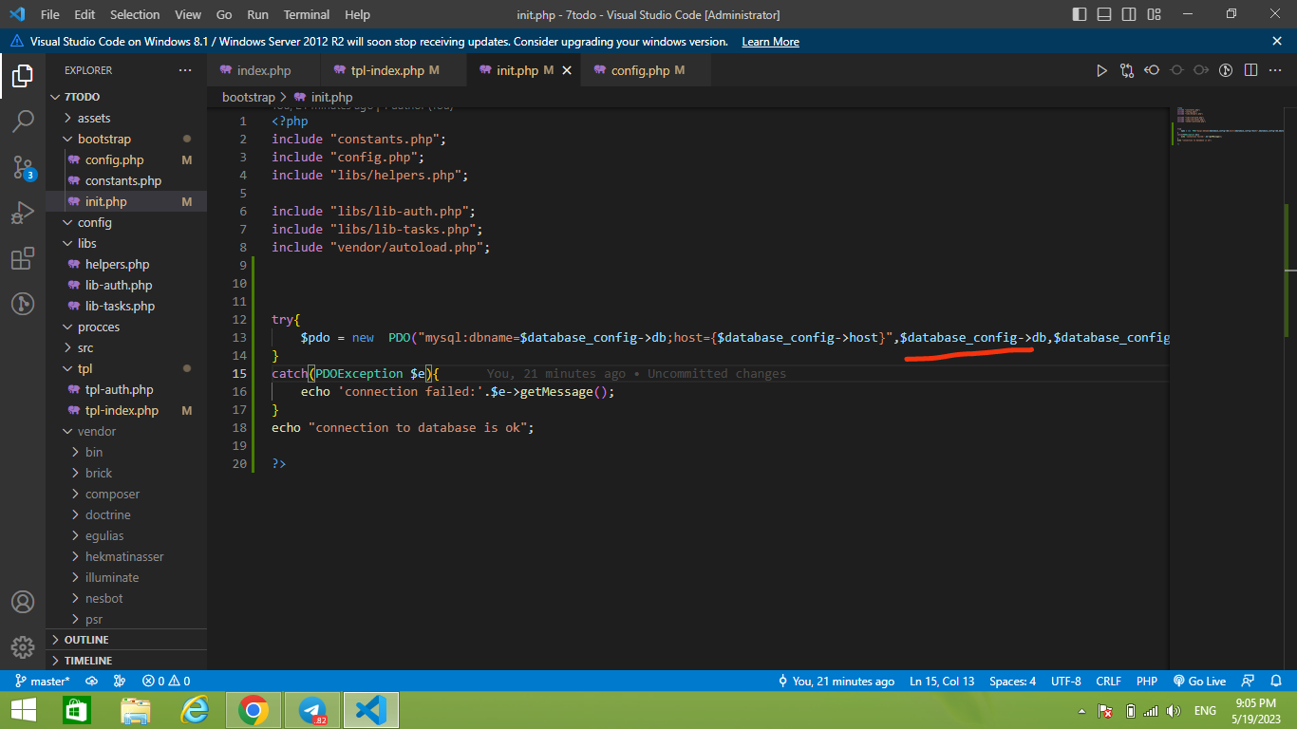Open problems panel from errors and warnings
Image resolution: width=1297 pixels, height=729 pixels.
pos(166,681)
